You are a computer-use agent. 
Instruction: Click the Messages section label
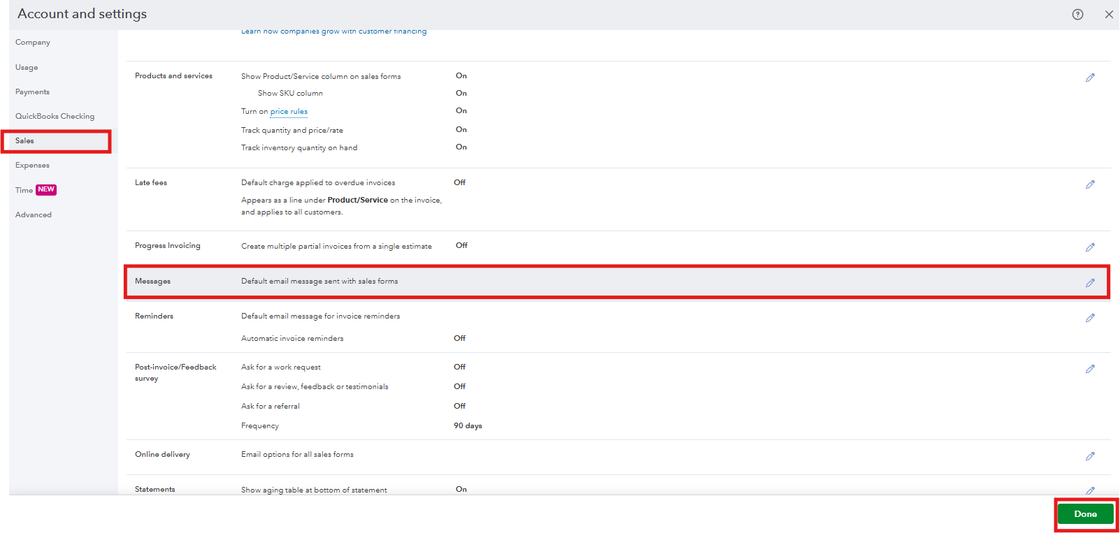point(152,281)
